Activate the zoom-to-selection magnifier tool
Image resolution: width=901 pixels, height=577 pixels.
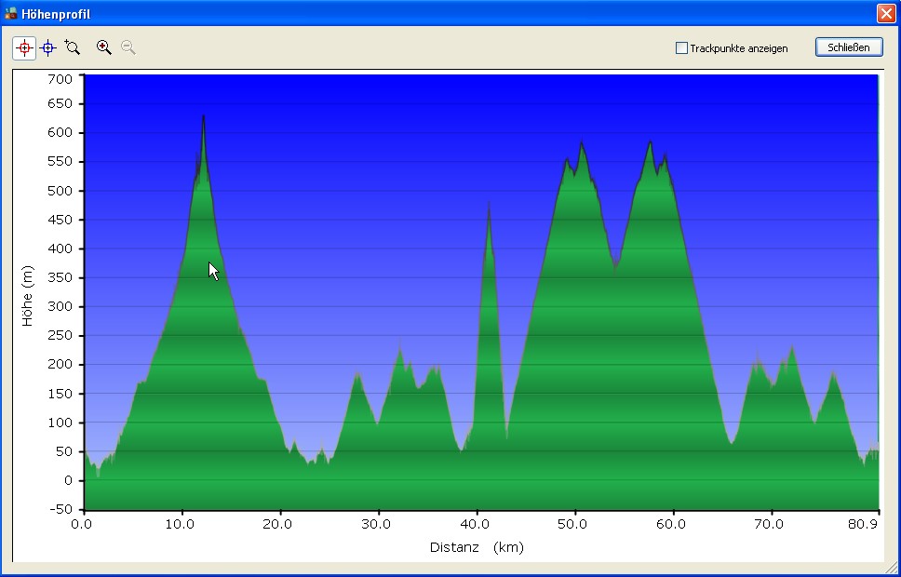73,47
